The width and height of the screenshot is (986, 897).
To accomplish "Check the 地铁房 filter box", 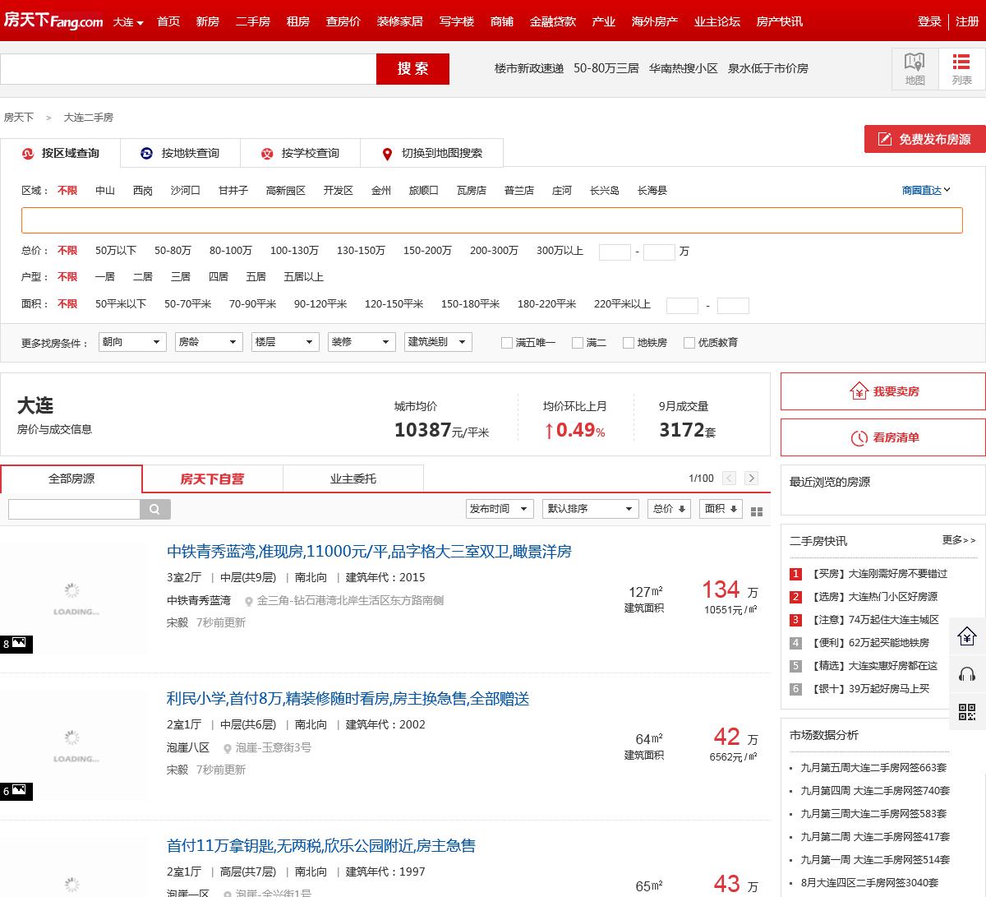I will click(x=629, y=343).
